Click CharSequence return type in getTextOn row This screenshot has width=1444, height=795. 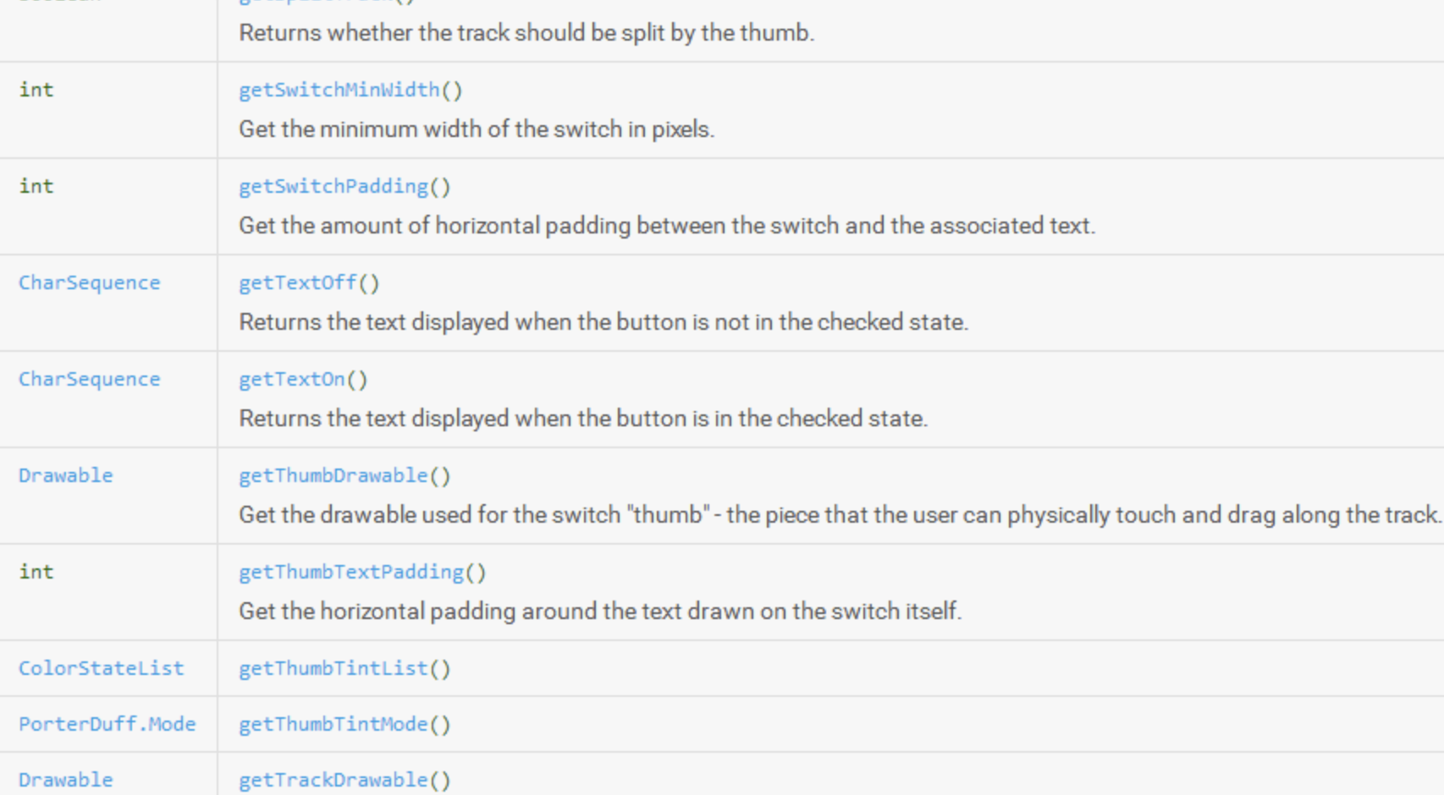pos(89,380)
